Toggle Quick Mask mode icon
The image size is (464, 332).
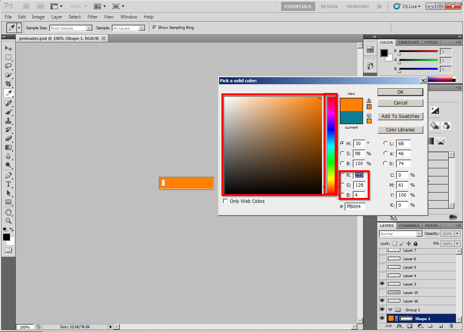click(8, 250)
